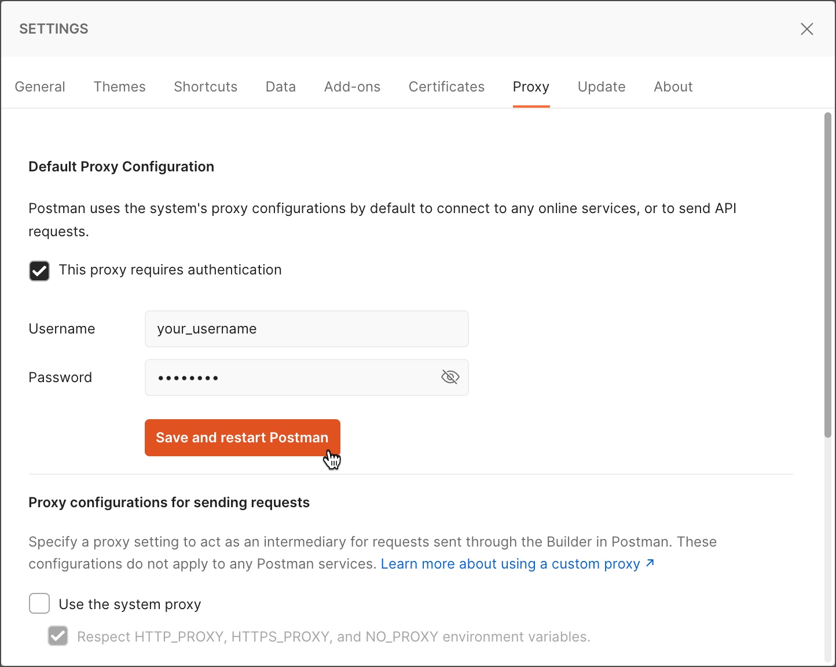View the About tab
The width and height of the screenshot is (836, 667).
click(673, 86)
